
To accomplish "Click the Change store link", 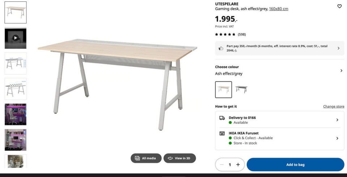I will pos(334,106).
